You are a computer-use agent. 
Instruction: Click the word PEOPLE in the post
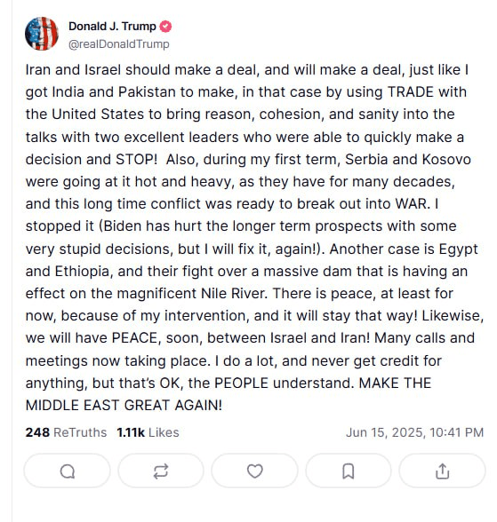point(241,383)
